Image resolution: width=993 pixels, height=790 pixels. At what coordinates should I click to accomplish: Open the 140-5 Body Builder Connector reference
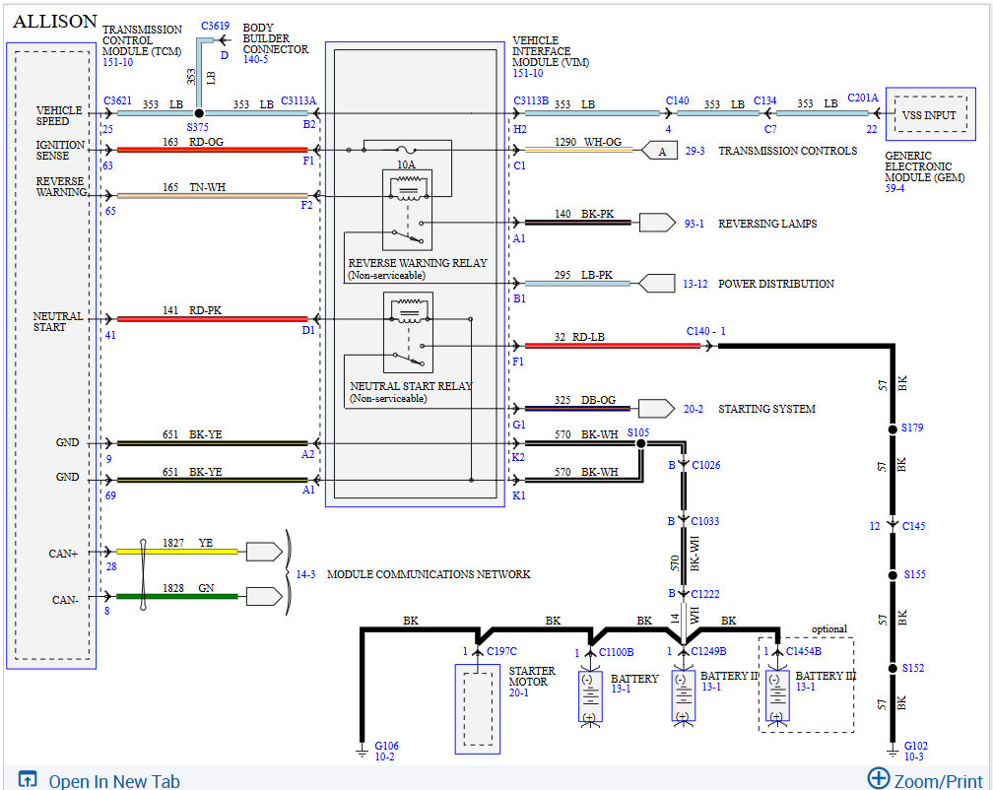pos(255,59)
